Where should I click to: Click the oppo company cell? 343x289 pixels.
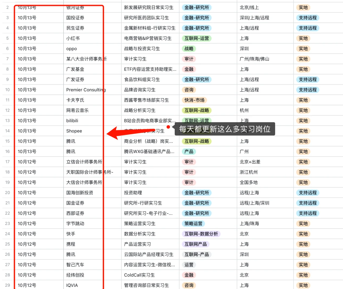point(92,49)
